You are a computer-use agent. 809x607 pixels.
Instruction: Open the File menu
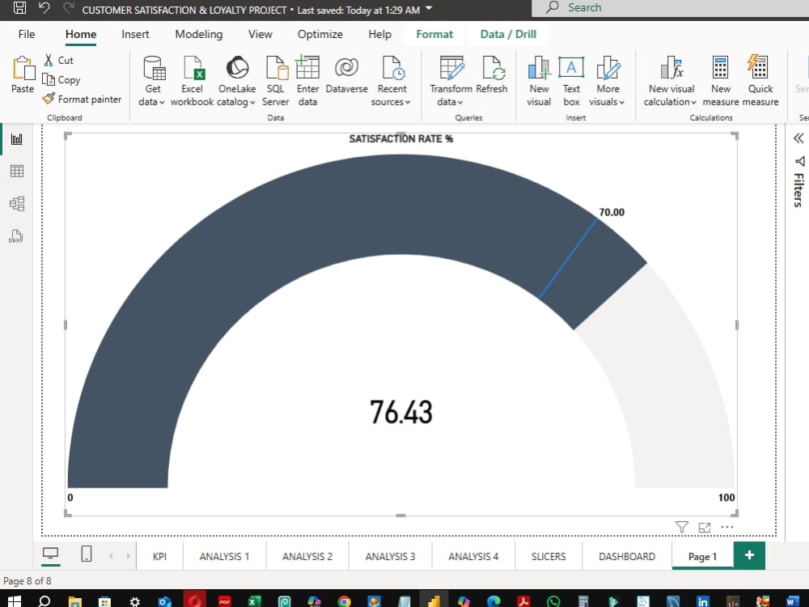click(27, 34)
